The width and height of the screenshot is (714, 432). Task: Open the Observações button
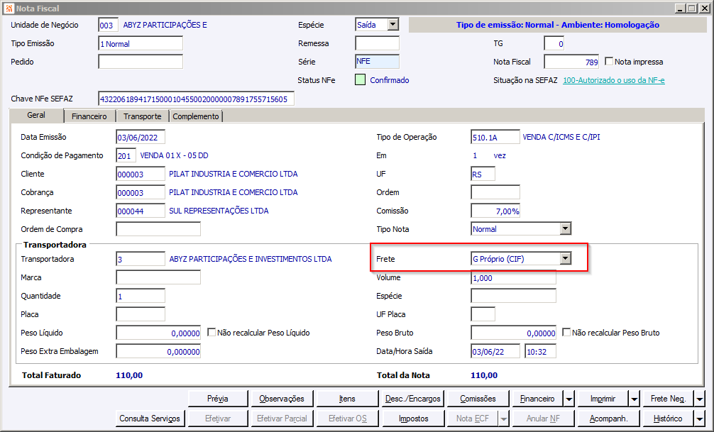coord(282,399)
